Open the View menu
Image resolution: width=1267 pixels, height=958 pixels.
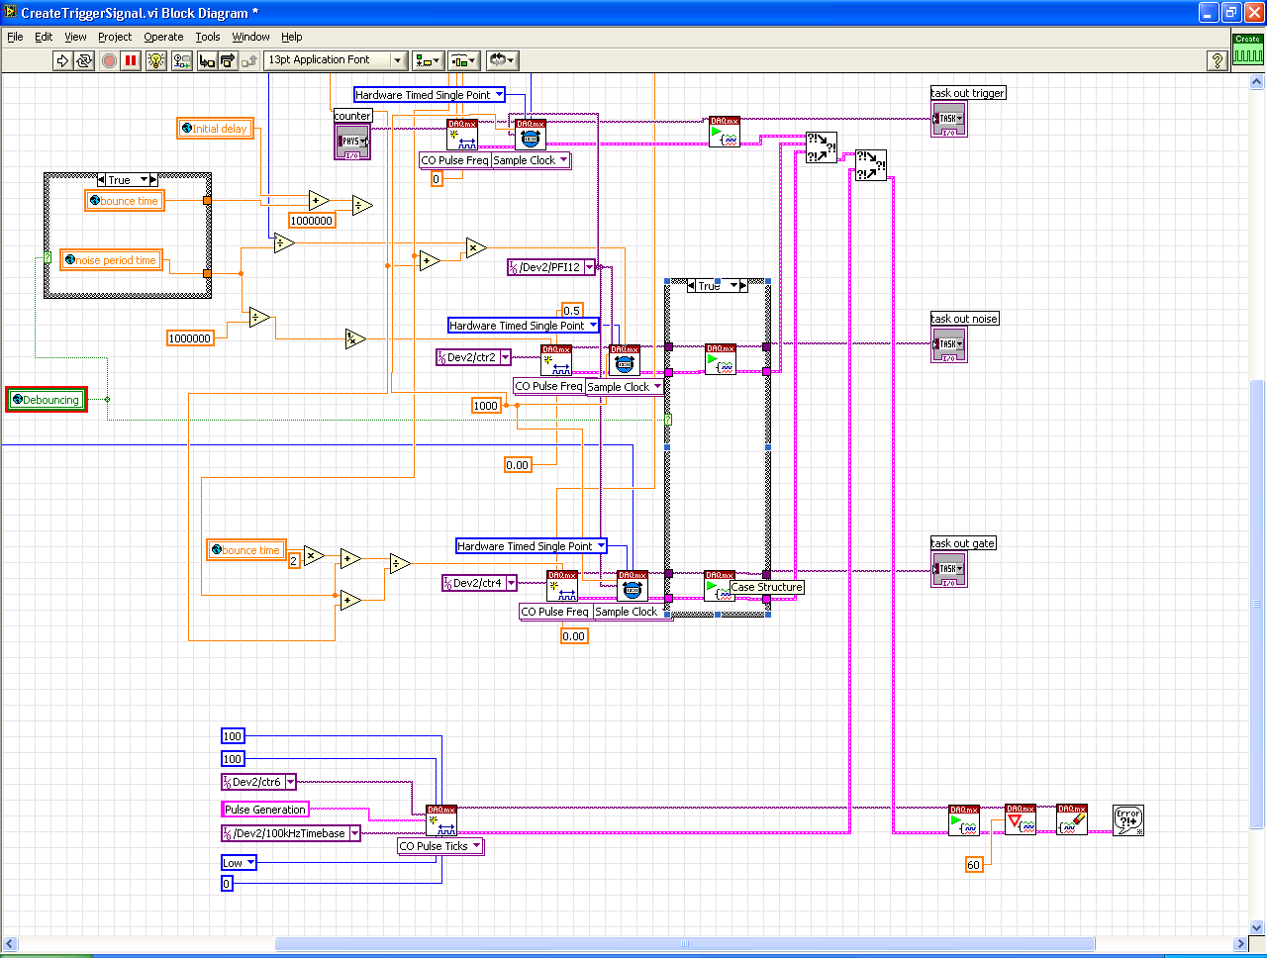pos(75,37)
